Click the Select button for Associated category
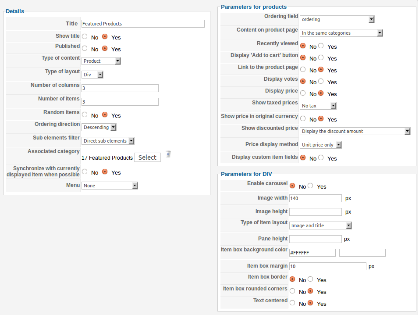Screen dimensions: 419x315 click(x=147, y=157)
